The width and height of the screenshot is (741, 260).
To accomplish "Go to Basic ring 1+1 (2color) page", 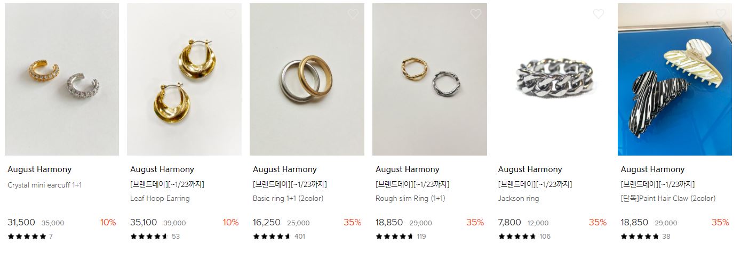I will 288,198.
